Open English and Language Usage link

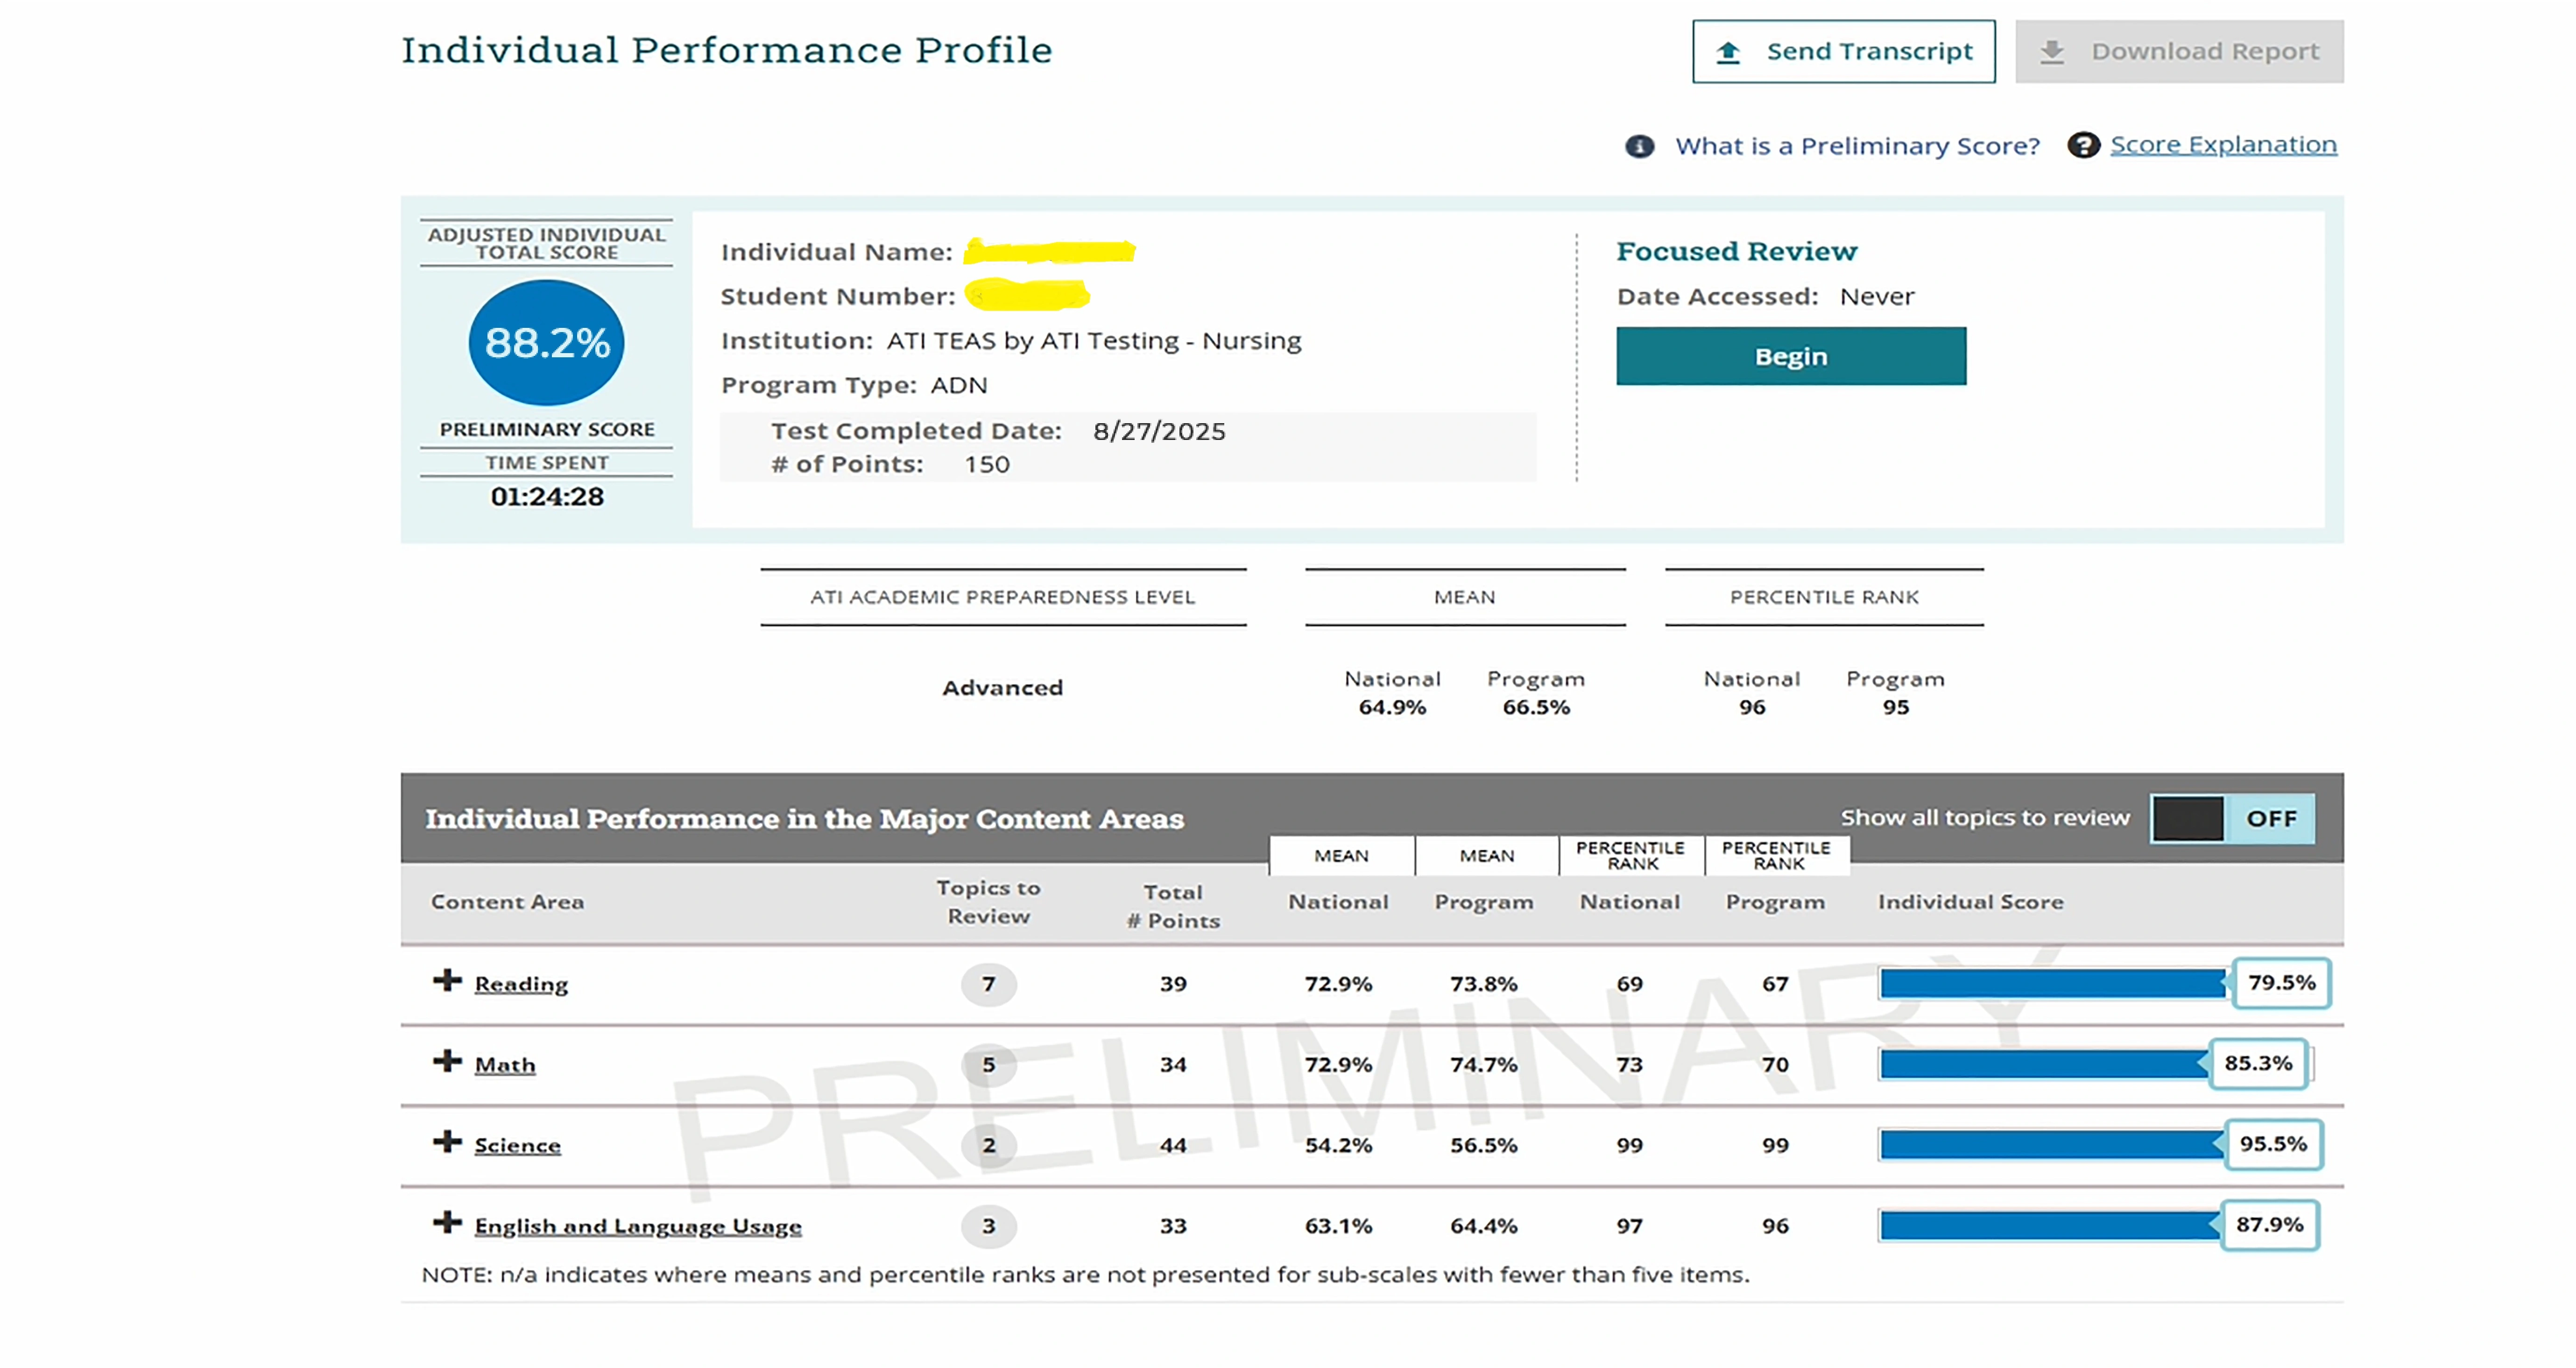tap(638, 1227)
